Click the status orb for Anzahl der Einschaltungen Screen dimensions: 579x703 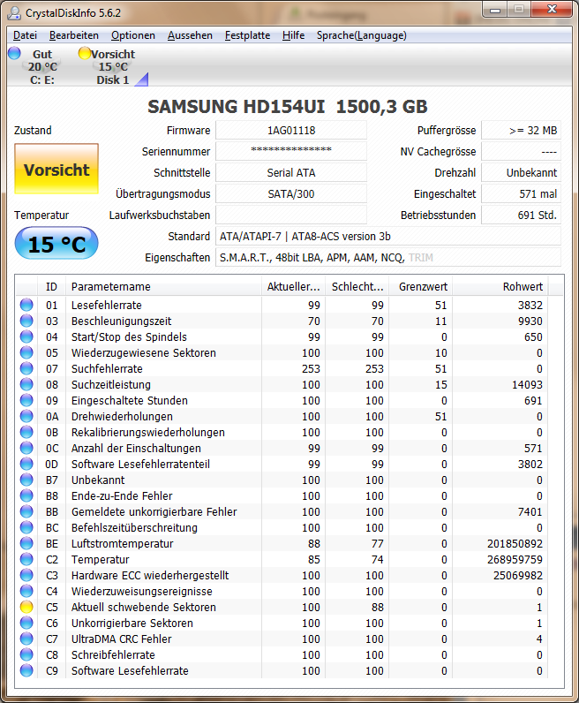[x=26, y=449]
